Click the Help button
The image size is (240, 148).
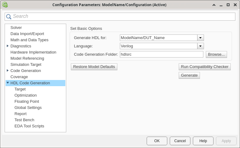[x=203, y=141]
